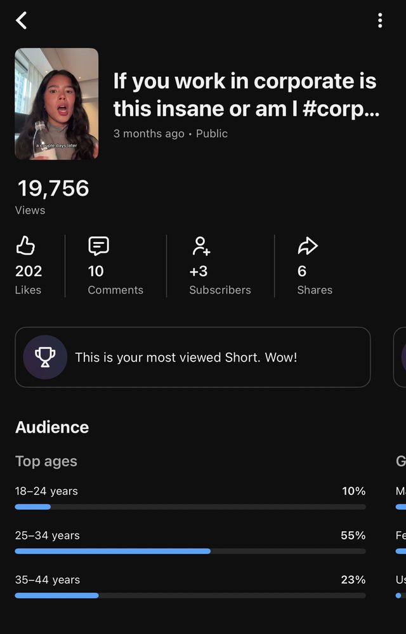Tap the Comments label
Screen dimensions: 406x634
[x=115, y=290]
